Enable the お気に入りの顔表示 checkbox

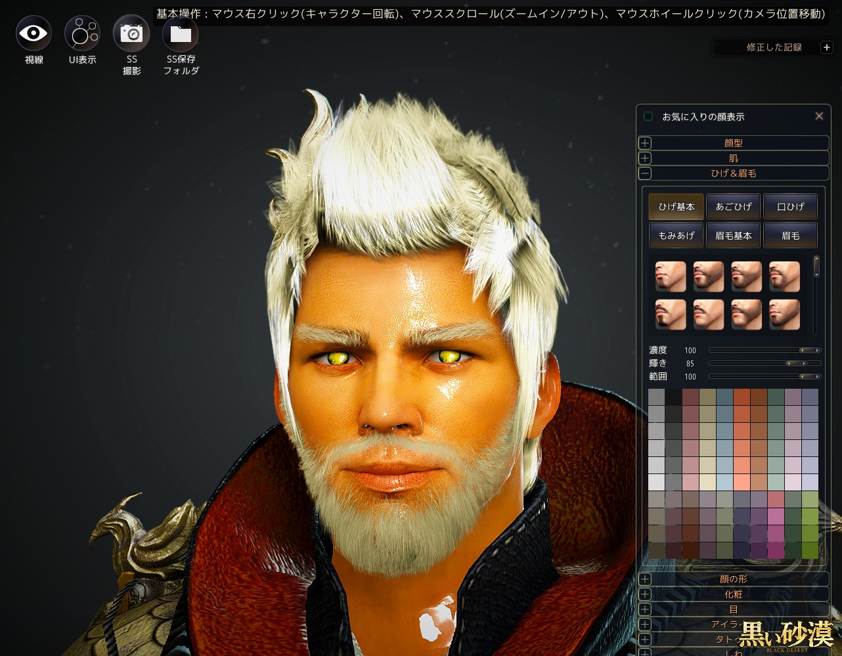(x=648, y=116)
